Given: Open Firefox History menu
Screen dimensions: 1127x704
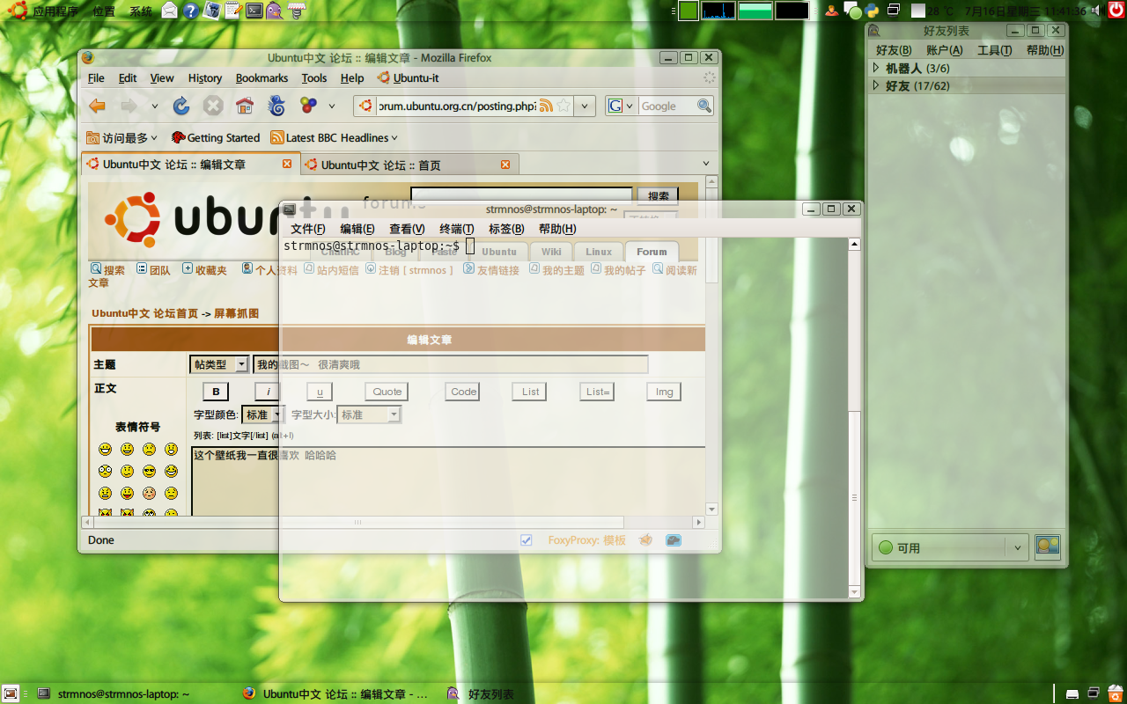Looking at the screenshot, I should [205, 77].
